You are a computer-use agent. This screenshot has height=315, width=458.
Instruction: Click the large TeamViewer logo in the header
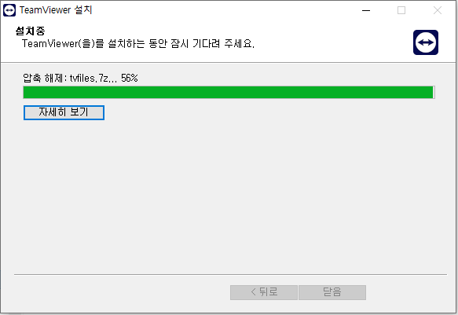pos(426,42)
